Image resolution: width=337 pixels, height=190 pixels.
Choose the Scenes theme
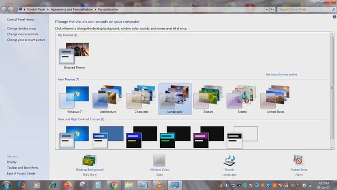[242, 99]
